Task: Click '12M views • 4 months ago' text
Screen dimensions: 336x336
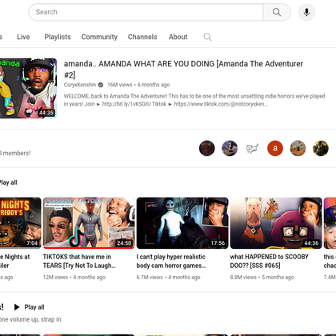Action: 74,278
